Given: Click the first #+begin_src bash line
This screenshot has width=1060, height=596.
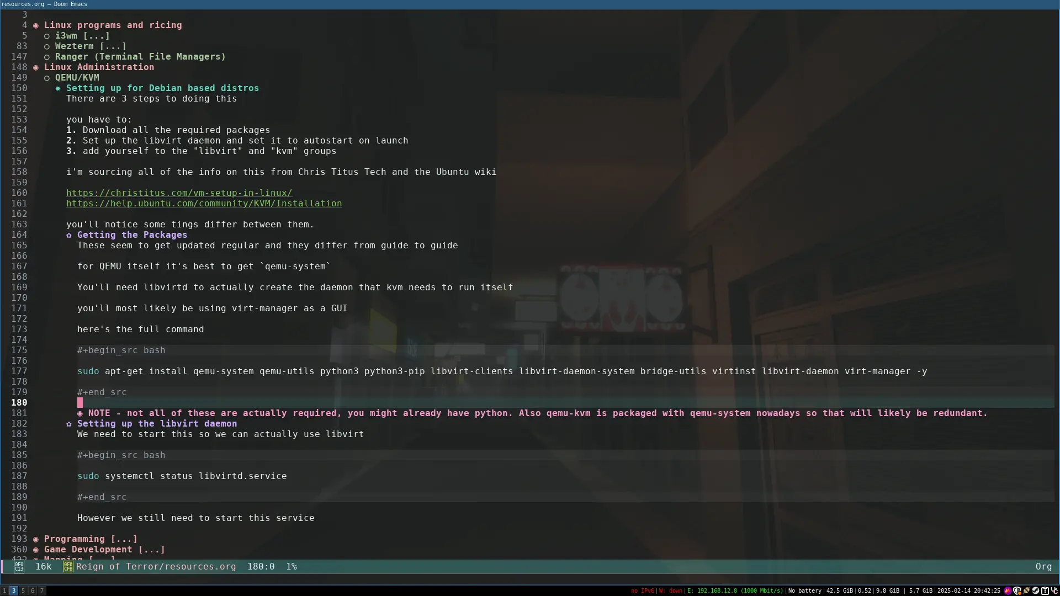Looking at the screenshot, I should pyautogui.click(x=121, y=350).
